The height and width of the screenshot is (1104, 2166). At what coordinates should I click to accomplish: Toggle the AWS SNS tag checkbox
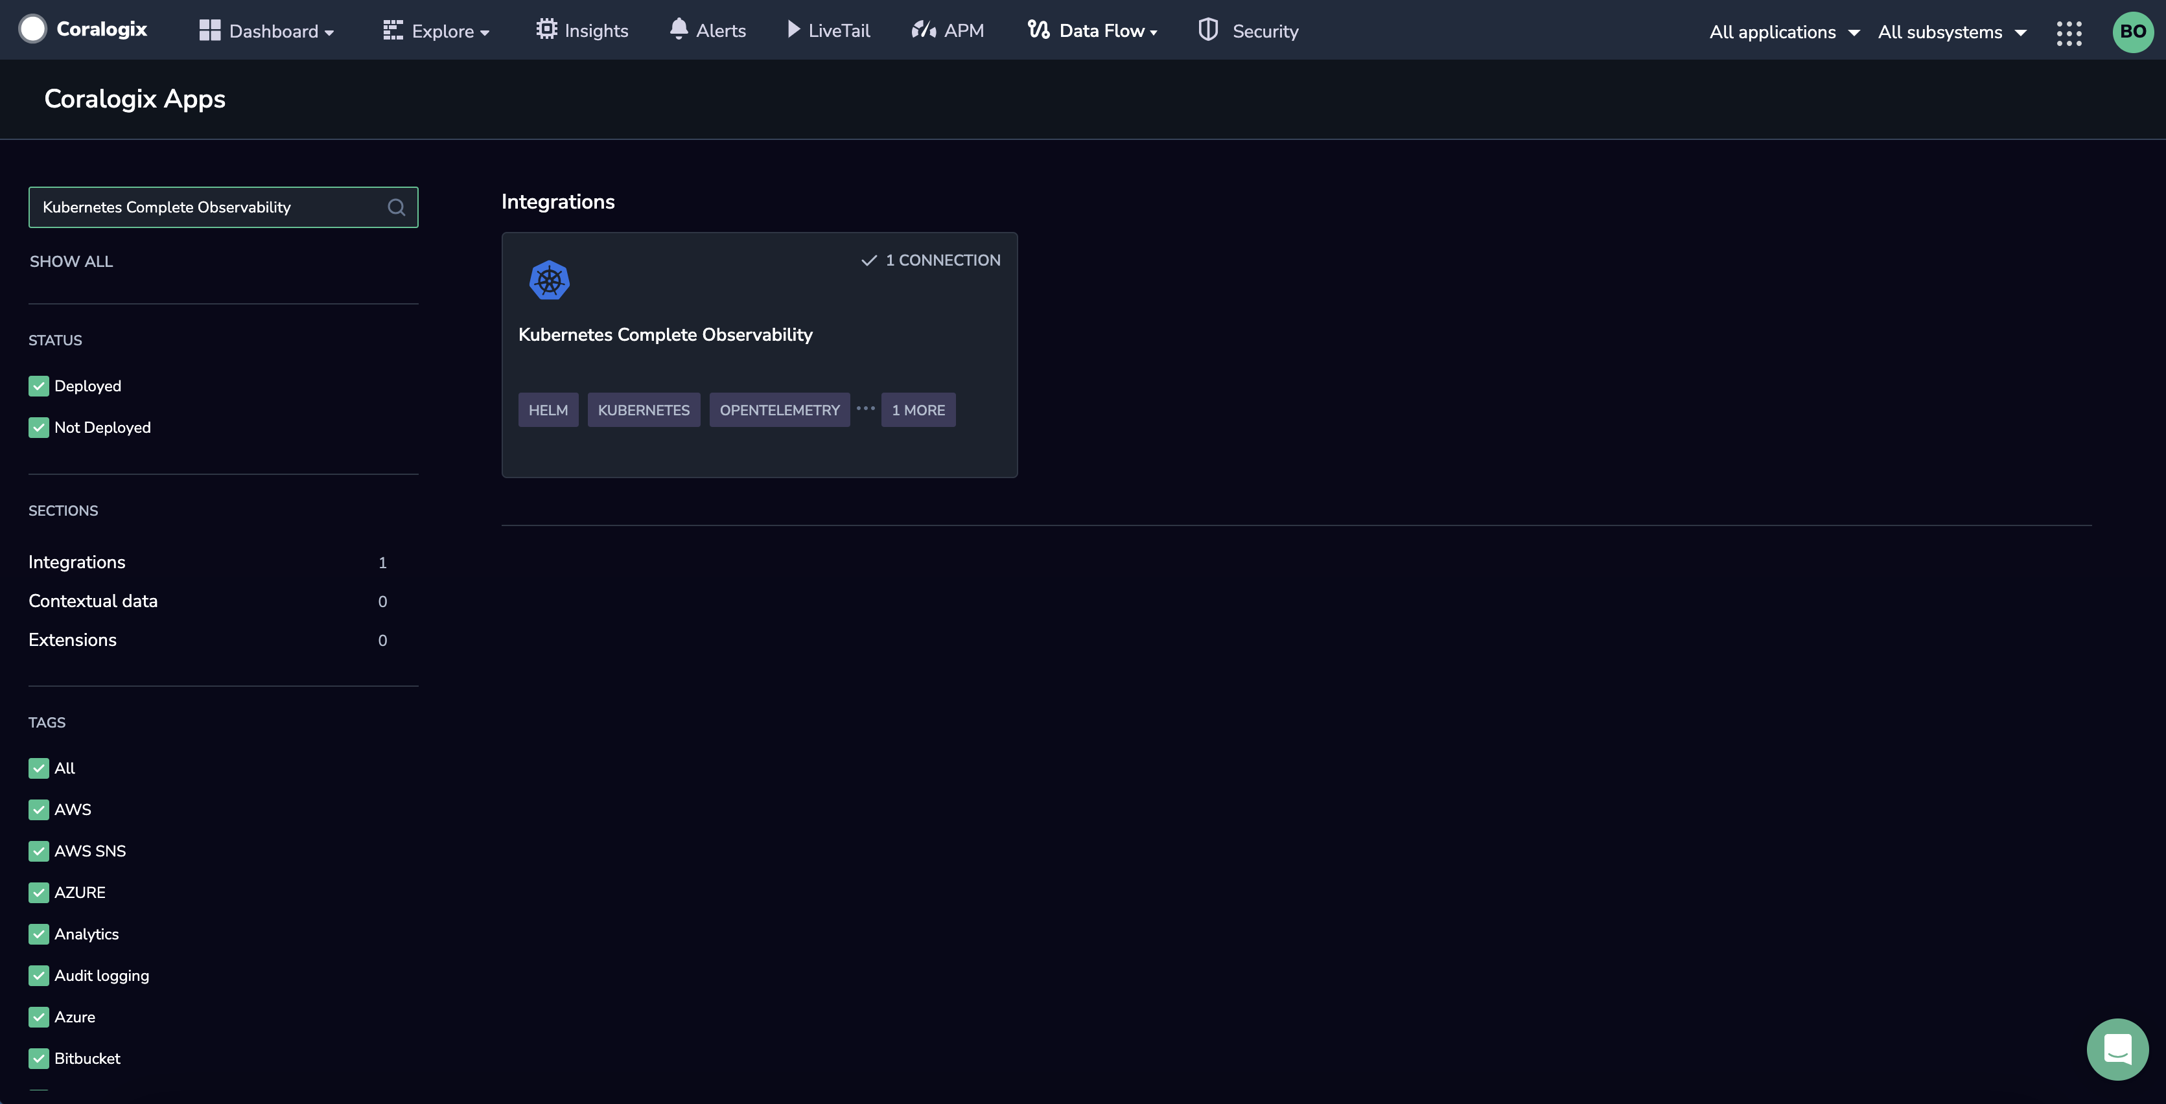tap(39, 851)
